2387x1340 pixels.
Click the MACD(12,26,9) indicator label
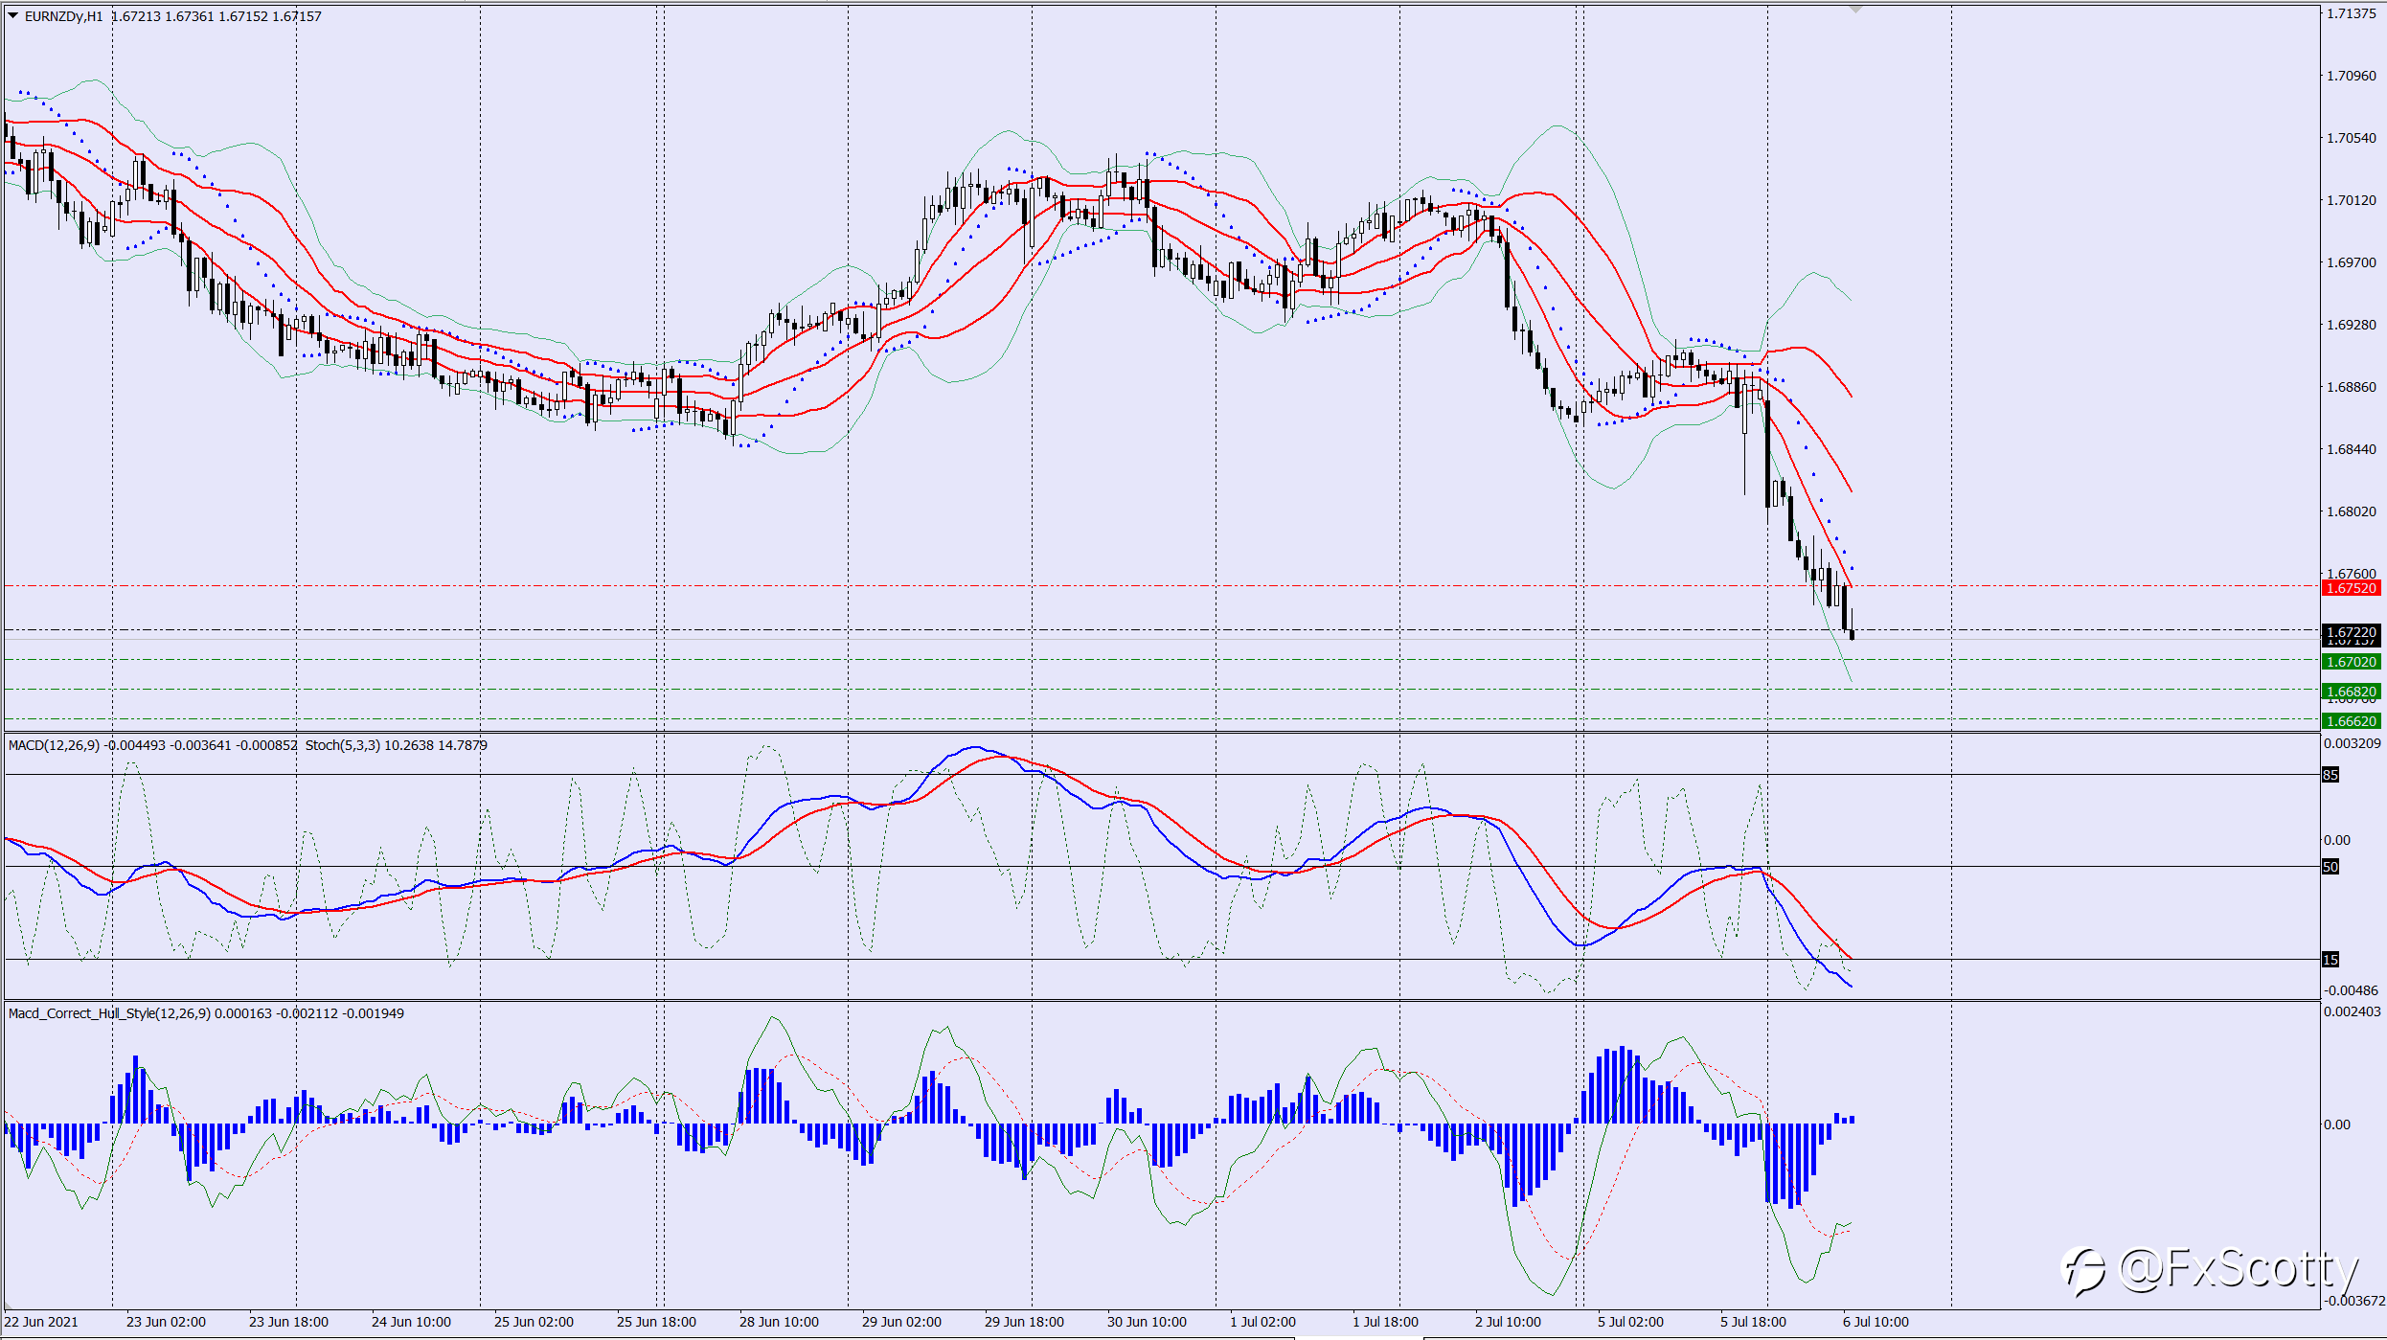coord(54,745)
